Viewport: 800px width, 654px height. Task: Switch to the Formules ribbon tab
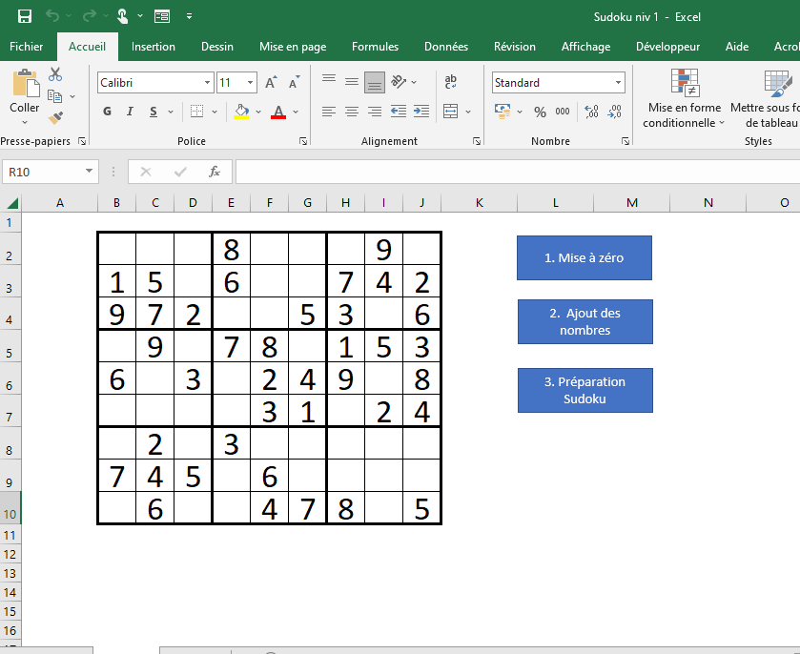(375, 46)
